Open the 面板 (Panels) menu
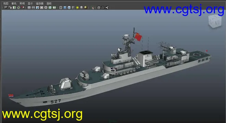The width and height of the screenshot is (226, 123). click(49, 3)
